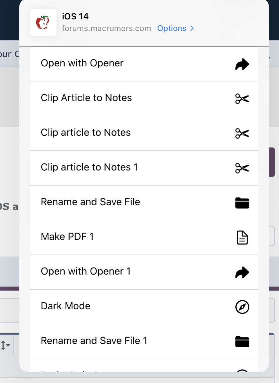Tap the document icon beside Make PDF 1
The image size is (279, 383).
coord(242,238)
